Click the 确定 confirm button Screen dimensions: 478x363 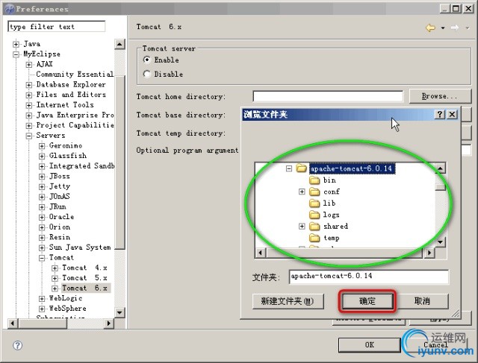[x=367, y=301]
